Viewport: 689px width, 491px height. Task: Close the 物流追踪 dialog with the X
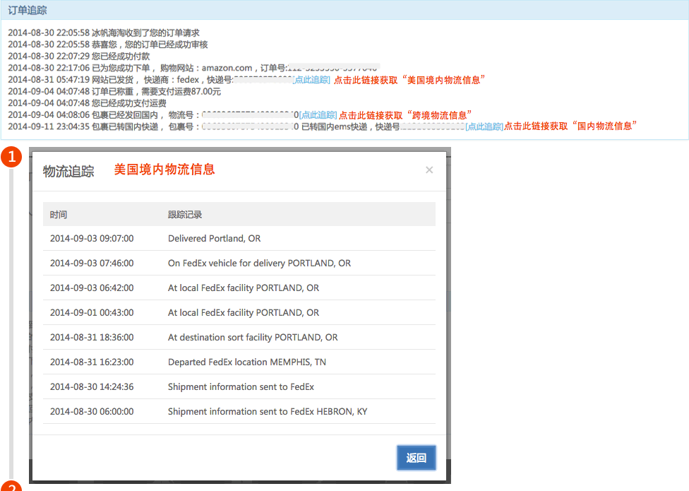tap(429, 170)
